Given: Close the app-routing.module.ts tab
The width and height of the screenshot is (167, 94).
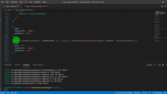Looking at the screenshot, I should 47,6.
